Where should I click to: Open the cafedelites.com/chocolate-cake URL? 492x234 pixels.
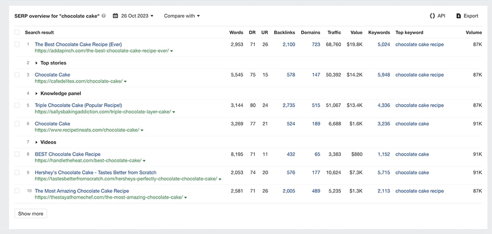click(x=78, y=81)
